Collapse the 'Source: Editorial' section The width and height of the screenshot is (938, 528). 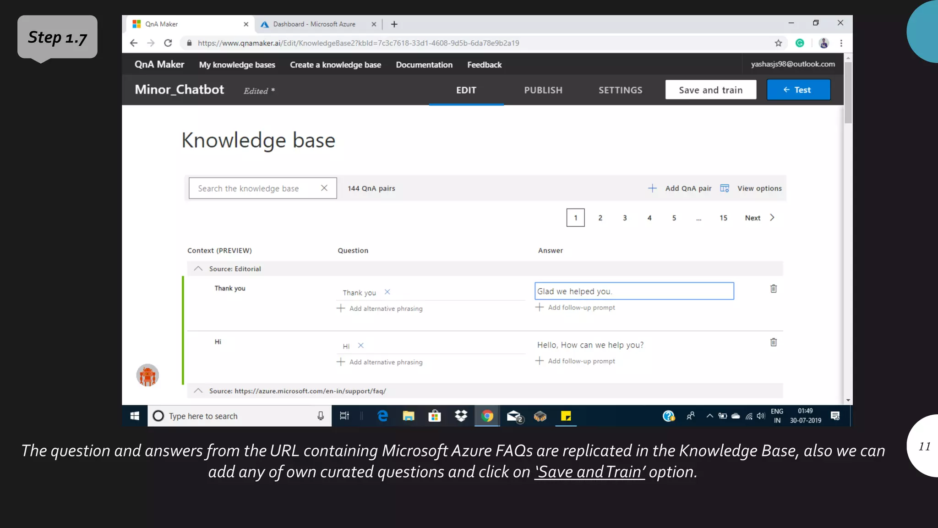point(198,269)
